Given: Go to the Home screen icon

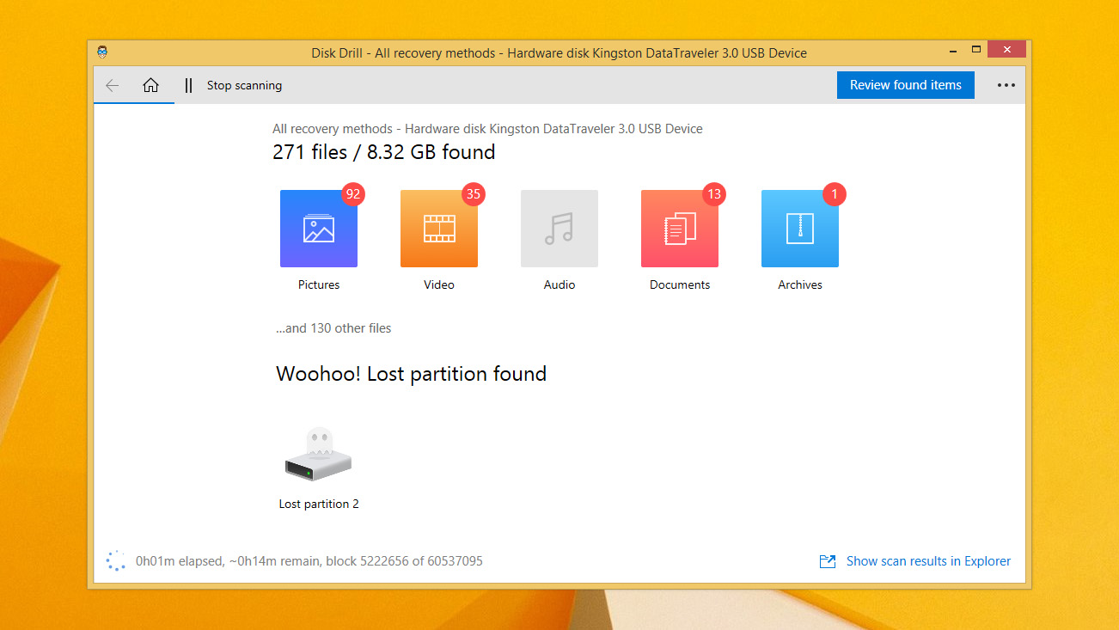Looking at the screenshot, I should point(150,85).
